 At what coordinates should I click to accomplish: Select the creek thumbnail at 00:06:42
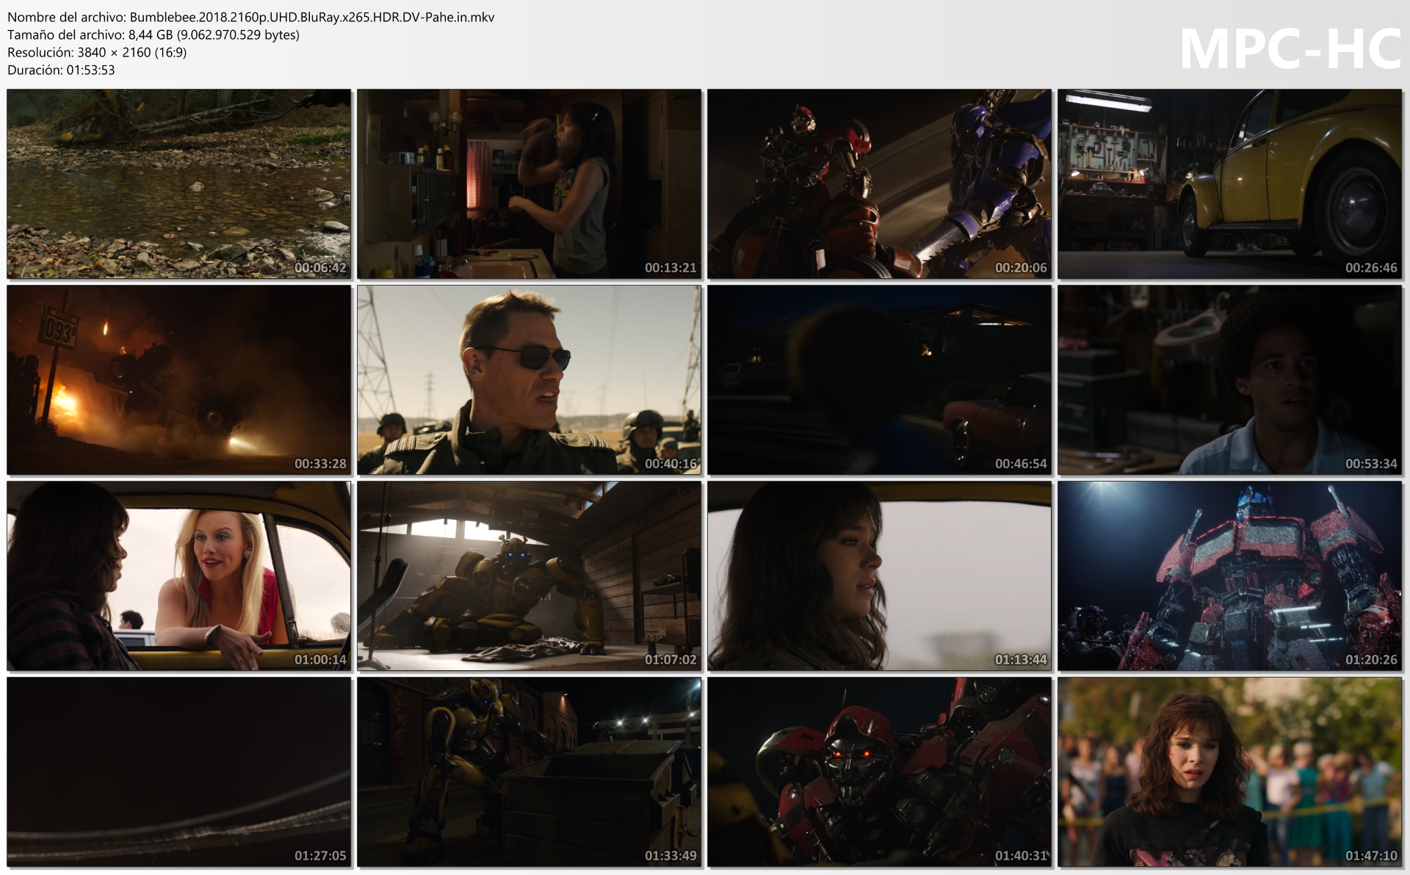[x=178, y=184]
